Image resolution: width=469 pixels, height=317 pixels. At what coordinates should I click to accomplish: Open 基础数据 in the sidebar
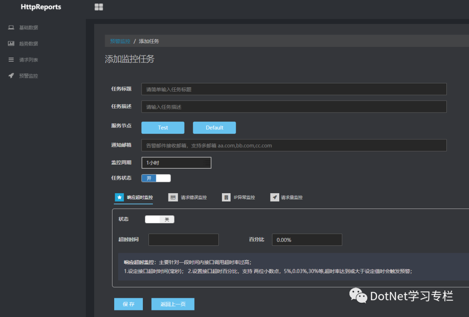pos(28,27)
